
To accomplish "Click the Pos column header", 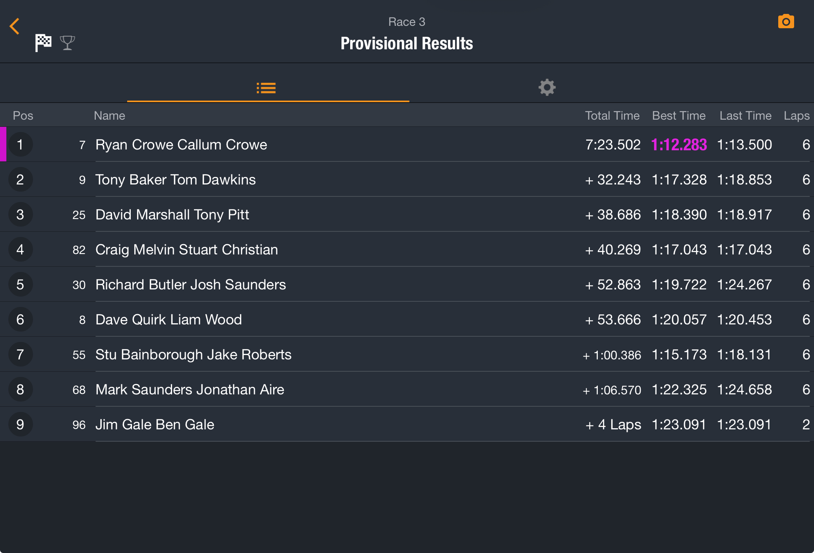I will click(23, 116).
